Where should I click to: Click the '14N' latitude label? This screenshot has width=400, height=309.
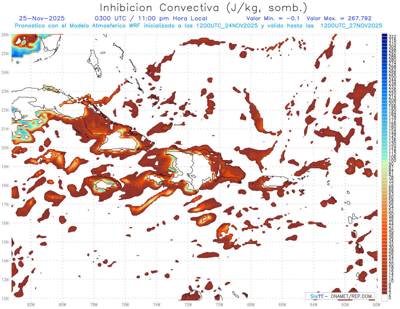[5, 261]
